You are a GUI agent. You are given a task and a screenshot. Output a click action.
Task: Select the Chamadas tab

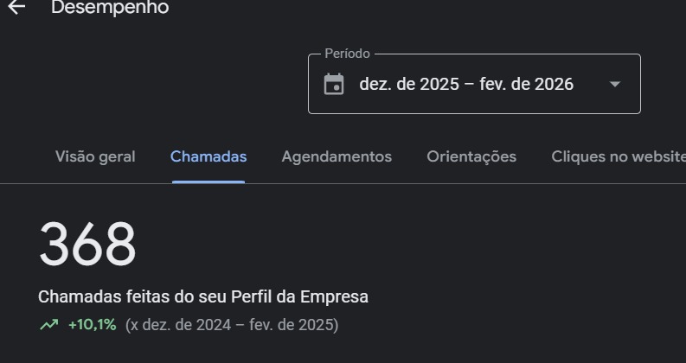208,156
